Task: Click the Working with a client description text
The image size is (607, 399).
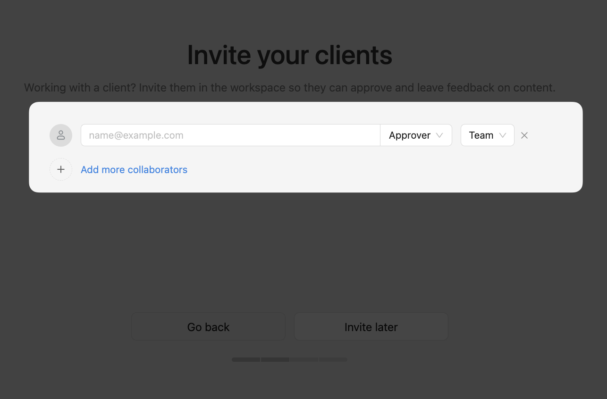Action: point(289,88)
